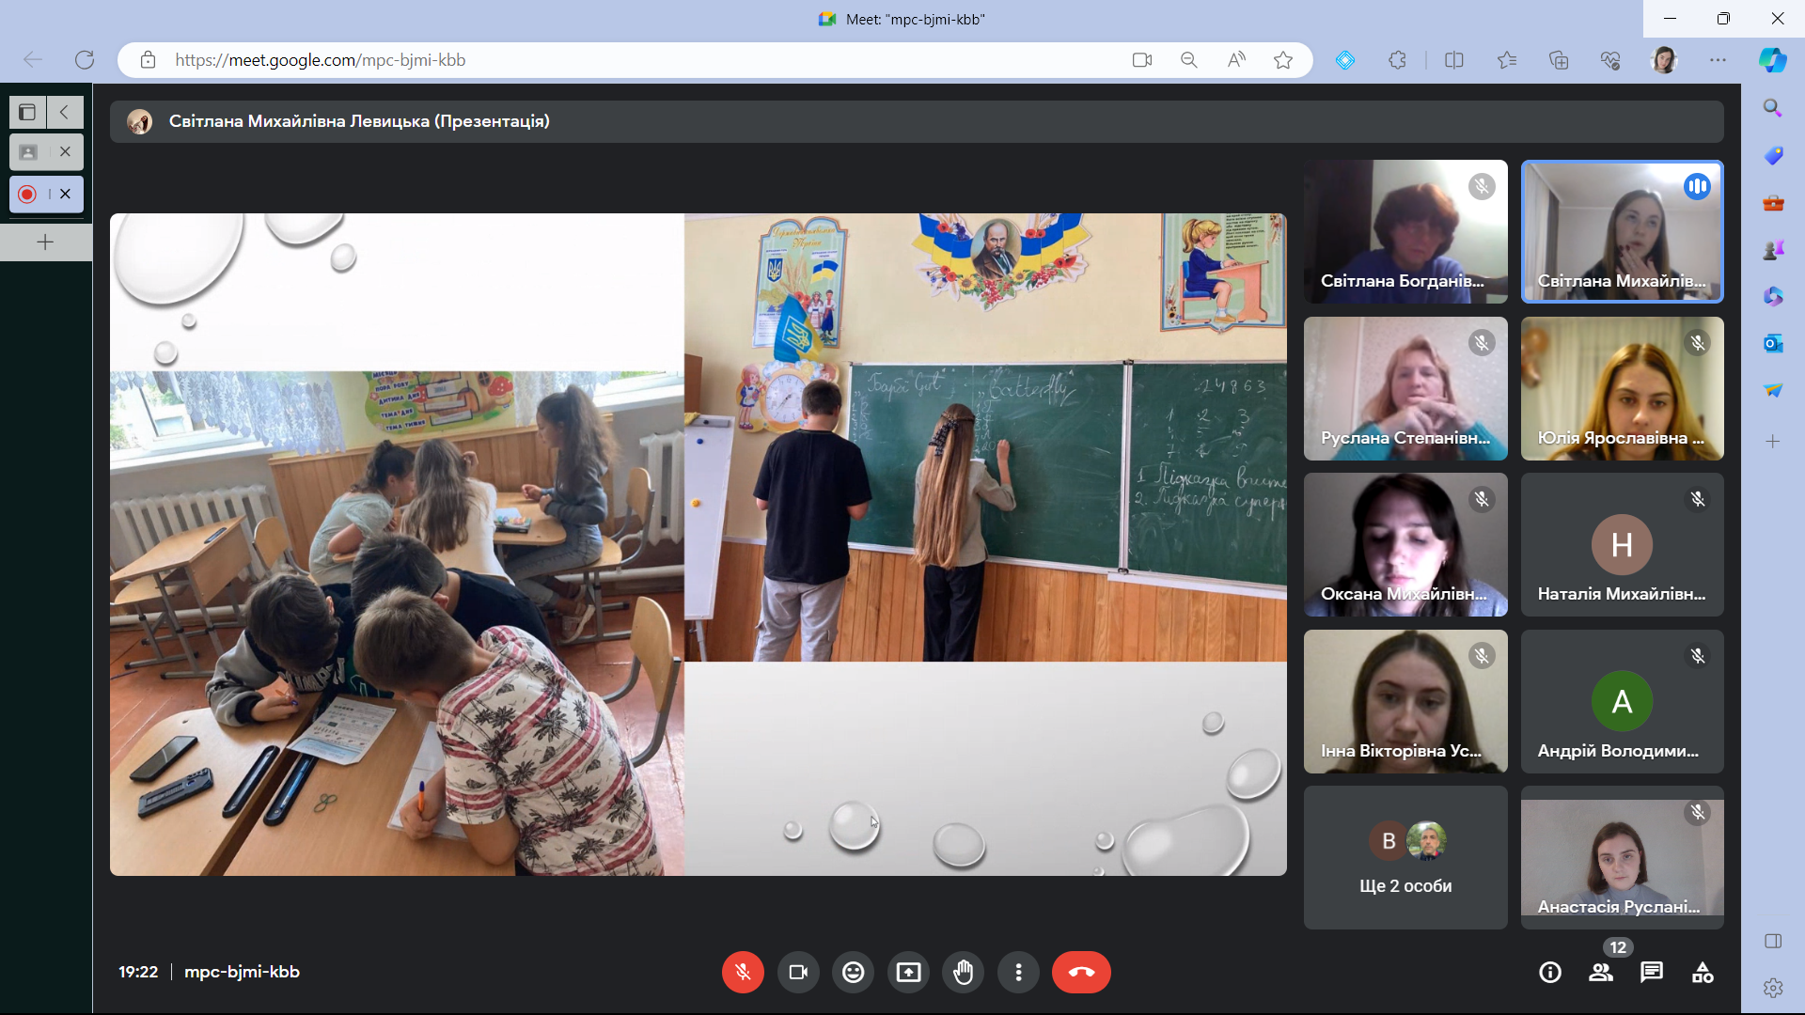The height and width of the screenshot is (1015, 1805).
Task: Open Shopping tag sidebar icon
Action: (1773, 155)
